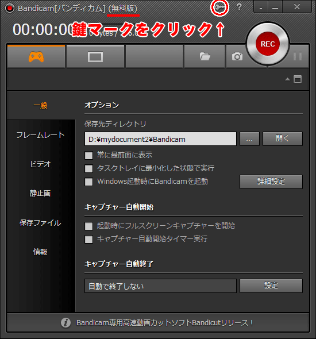Collapse the panel with the up triangle
This screenshot has height=339, width=316.
(287, 79)
